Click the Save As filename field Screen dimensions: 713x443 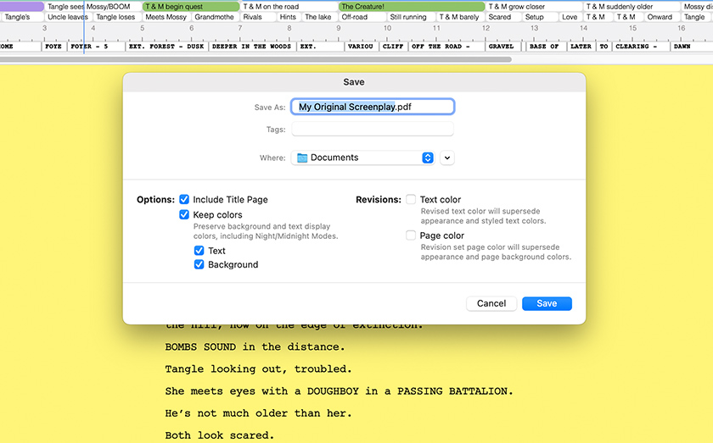[373, 108]
